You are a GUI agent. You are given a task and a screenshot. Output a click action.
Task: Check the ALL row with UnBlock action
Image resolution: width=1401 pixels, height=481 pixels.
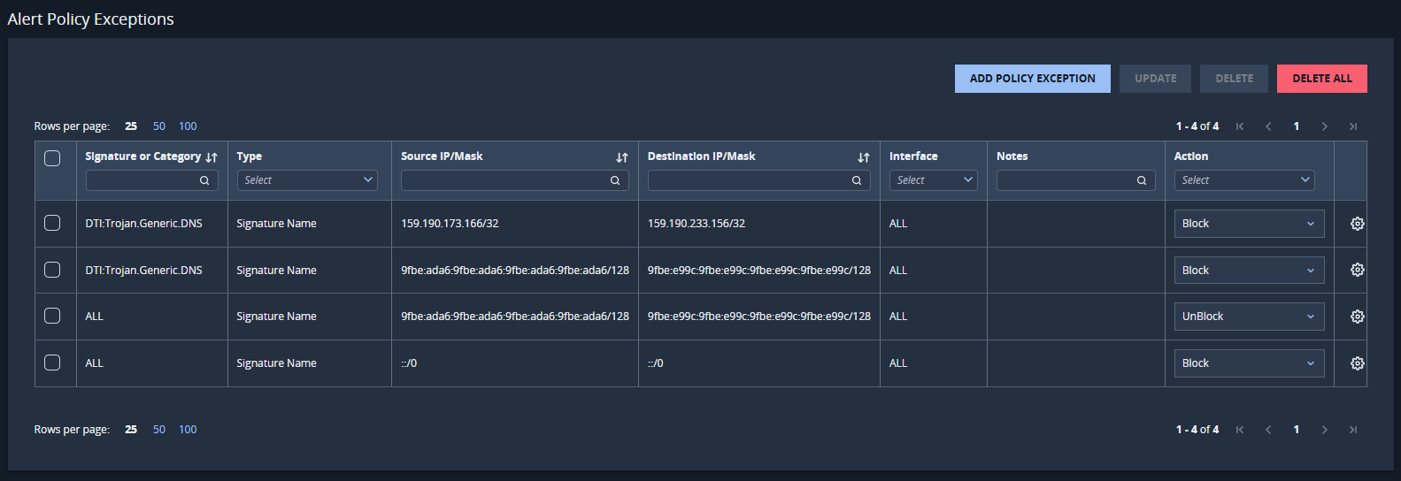(52, 316)
